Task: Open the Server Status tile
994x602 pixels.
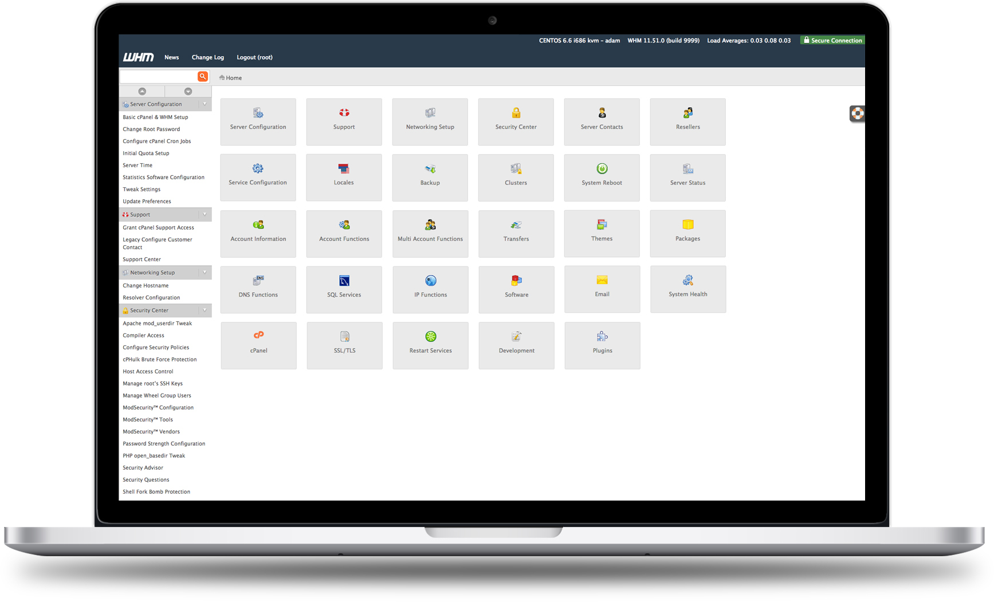Action: pyautogui.click(x=687, y=178)
